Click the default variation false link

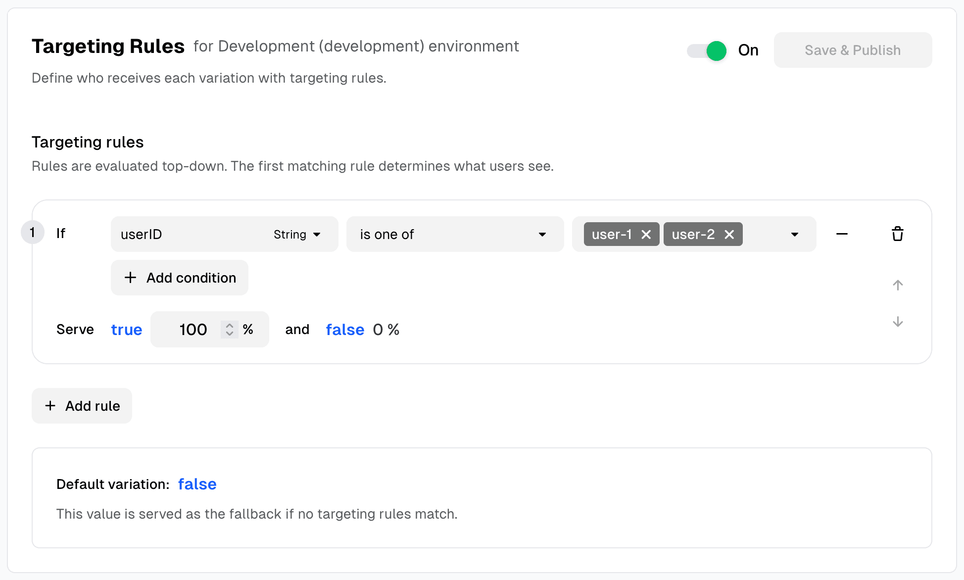click(x=197, y=484)
